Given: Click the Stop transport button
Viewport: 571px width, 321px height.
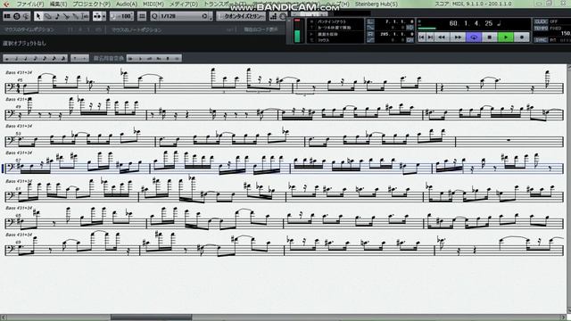Looking at the screenshot, I should [x=490, y=37].
